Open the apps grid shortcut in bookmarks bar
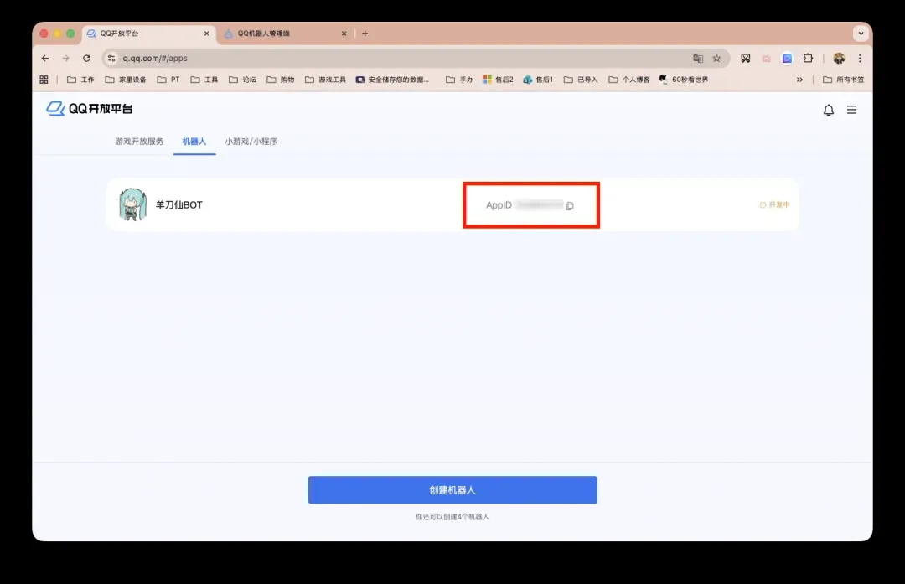 coord(44,80)
